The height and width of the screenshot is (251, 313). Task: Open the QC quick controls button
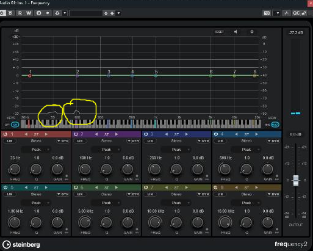pos(296,13)
